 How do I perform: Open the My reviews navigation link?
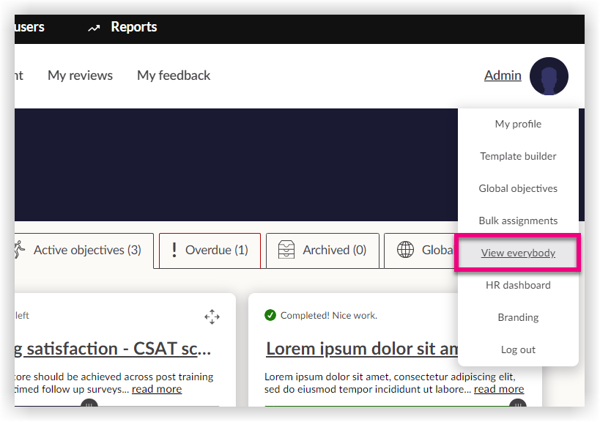click(x=80, y=75)
